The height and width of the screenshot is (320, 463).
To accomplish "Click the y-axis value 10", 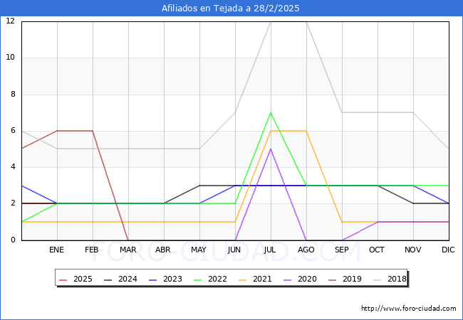I will tap(11, 57).
